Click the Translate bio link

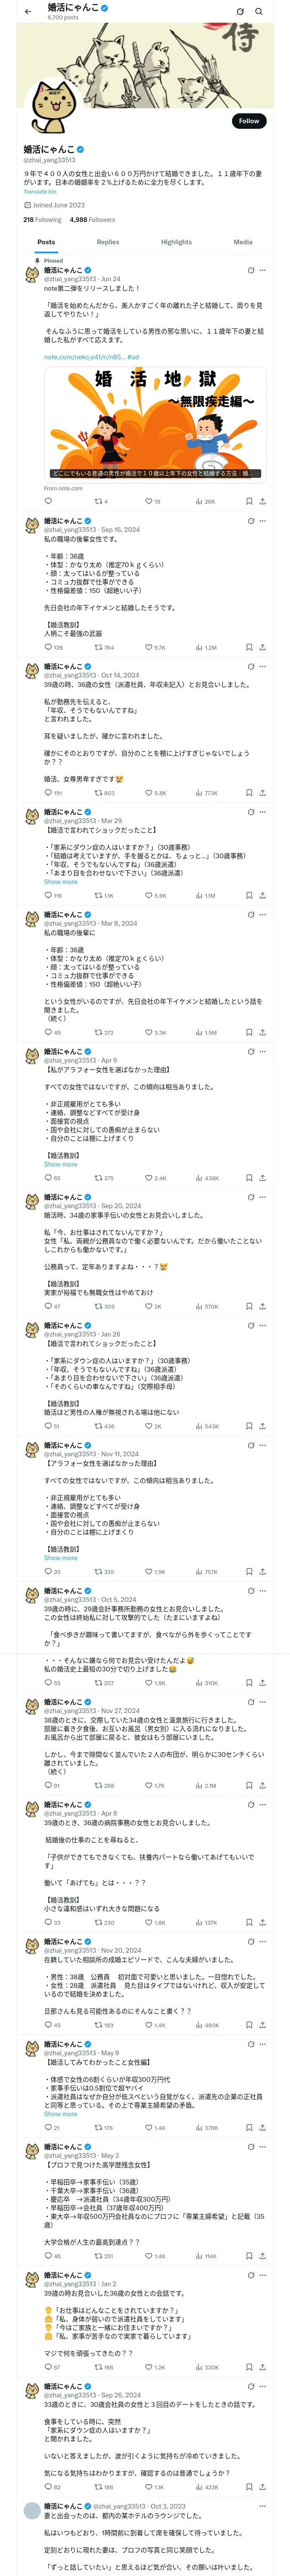[x=40, y=191]
